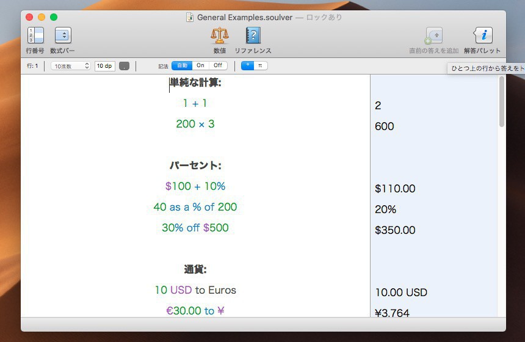
Task: Minimize window with the yellow button
Action: 42,17
